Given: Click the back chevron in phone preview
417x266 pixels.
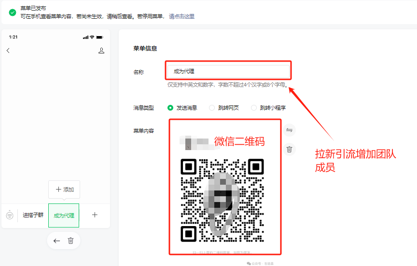Looking at the screenshot, I should (8, 51).
